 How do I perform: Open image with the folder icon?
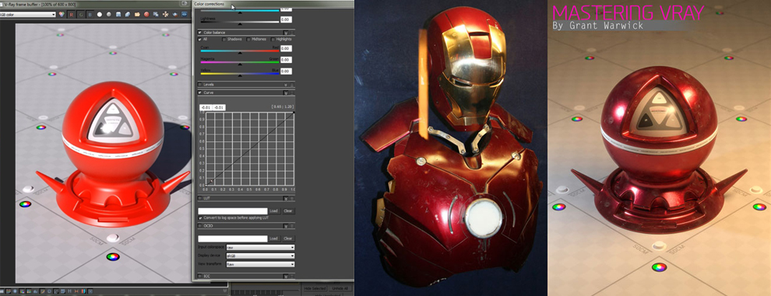click(x=137, y=15)
